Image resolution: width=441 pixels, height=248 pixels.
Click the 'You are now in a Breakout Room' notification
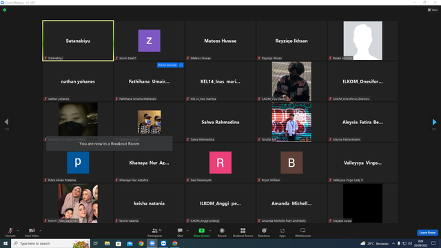coord(109,144)
